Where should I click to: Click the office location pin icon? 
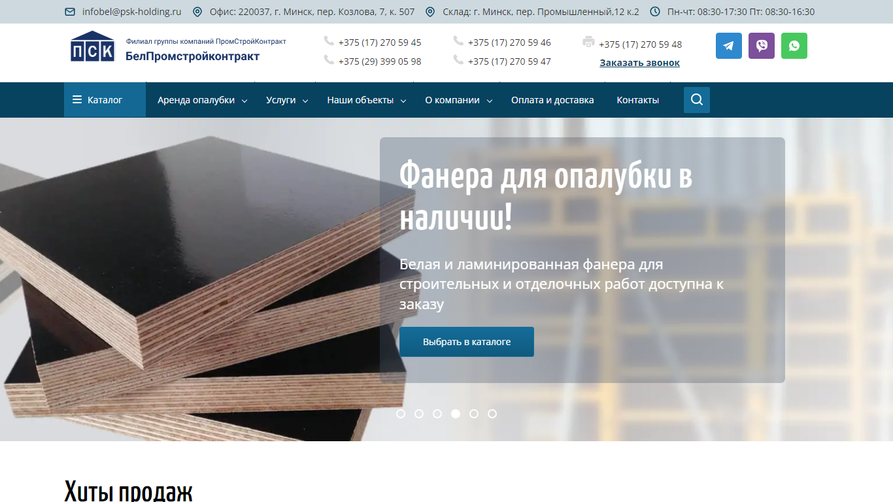click(x=197, y=12)
